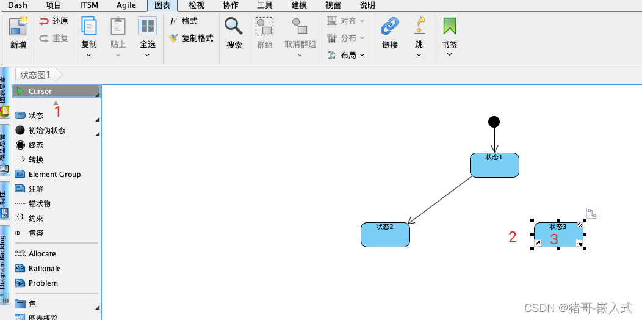The height and width of the screenshot is (320, 642).
Task: Activate the 复制格式 format copier
Action: pos(191,38)
